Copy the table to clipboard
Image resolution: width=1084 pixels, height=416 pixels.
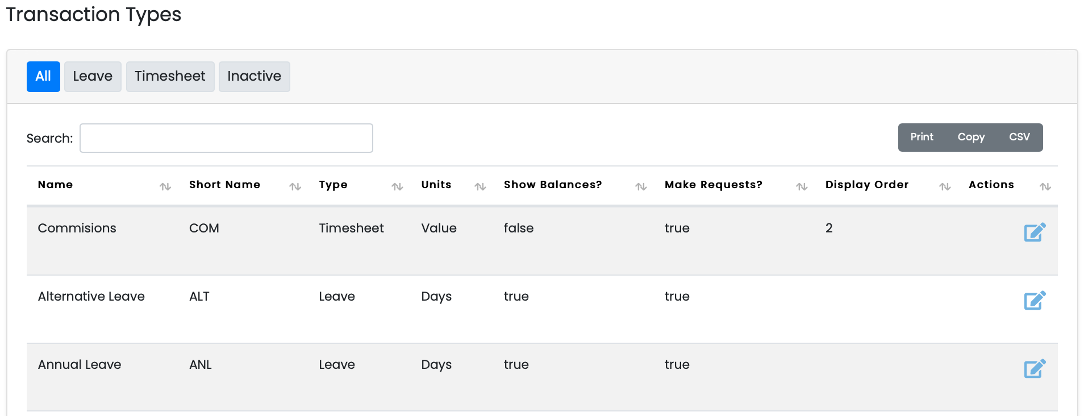(x=971, y=137)
